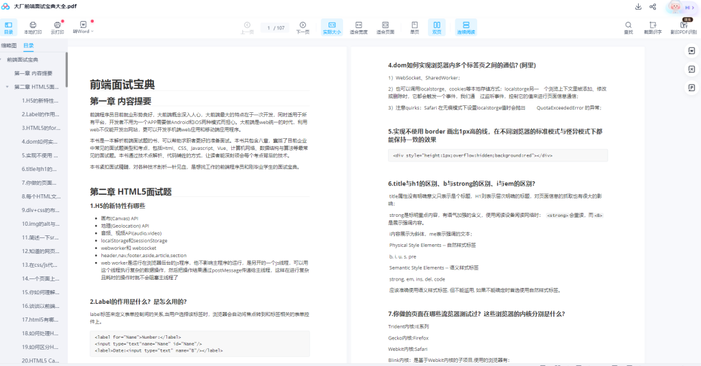Switch to the 缩略图 thumbnails tab
Viewport: 701px width, 366px height.
pyautogui.click(x=9, y=46)
